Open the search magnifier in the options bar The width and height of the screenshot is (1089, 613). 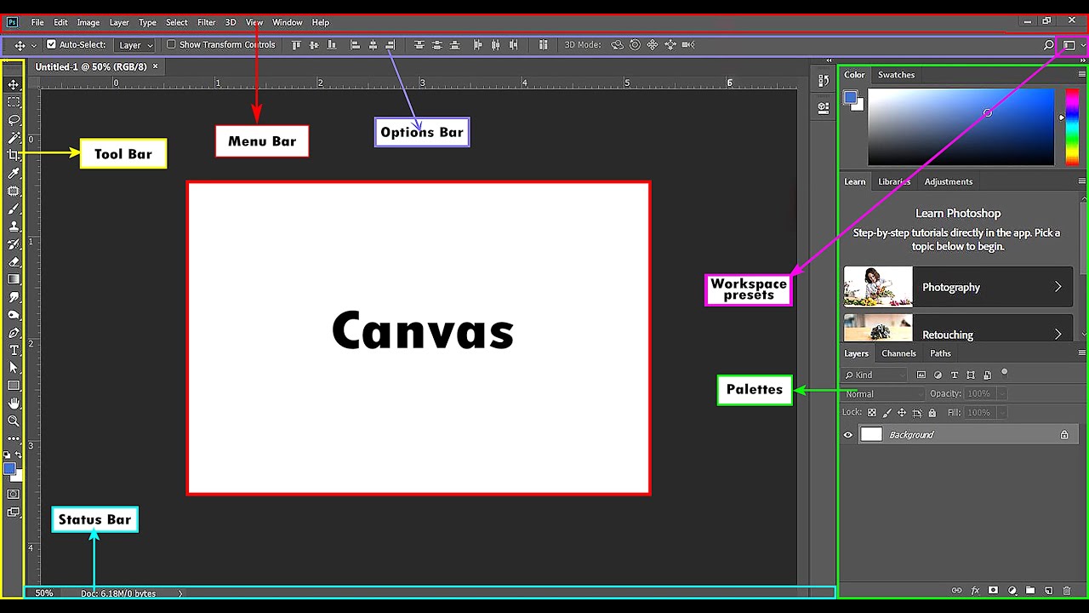(1048, 45)
